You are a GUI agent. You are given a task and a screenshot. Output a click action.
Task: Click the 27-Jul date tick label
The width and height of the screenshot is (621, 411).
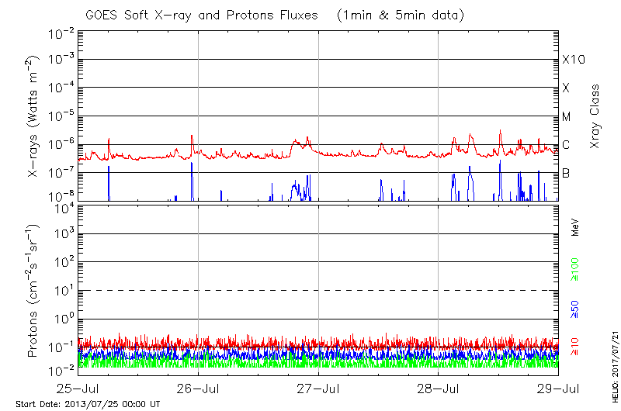(x=318, y=389)
